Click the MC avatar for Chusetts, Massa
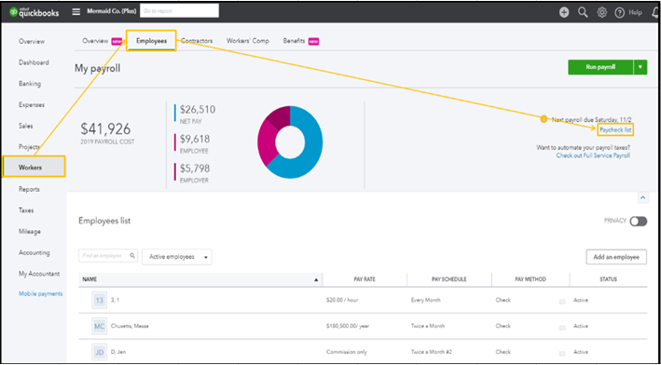Screen dimensions: 661x365 click(100, 326)
